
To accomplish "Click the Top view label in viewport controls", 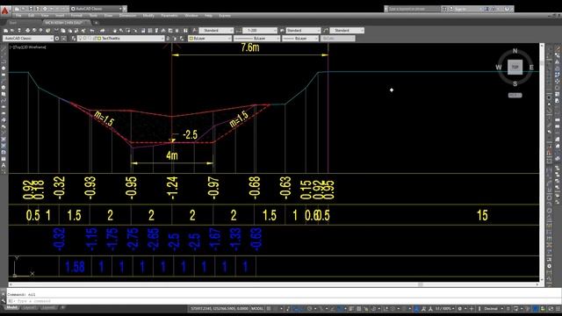I will 17,47.
